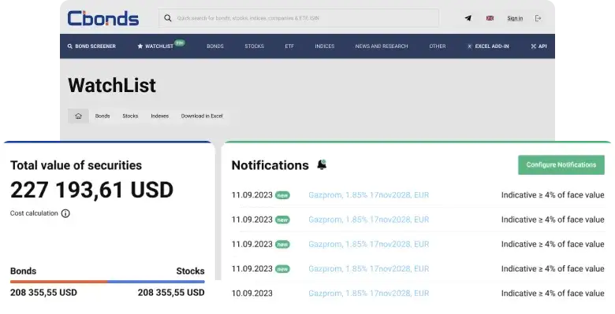The width and height of the screenshot is (615, 314).
Task: Switch to the Stocks watchlist tab
Action: [130, 116]
